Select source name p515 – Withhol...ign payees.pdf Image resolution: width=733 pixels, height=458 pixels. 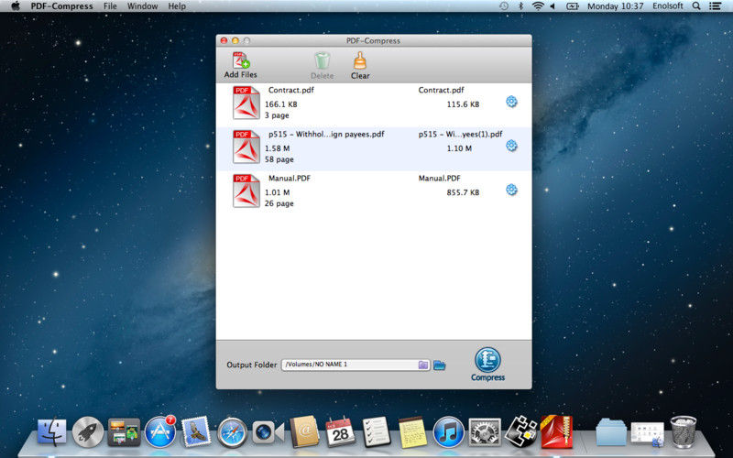[326, 134]
